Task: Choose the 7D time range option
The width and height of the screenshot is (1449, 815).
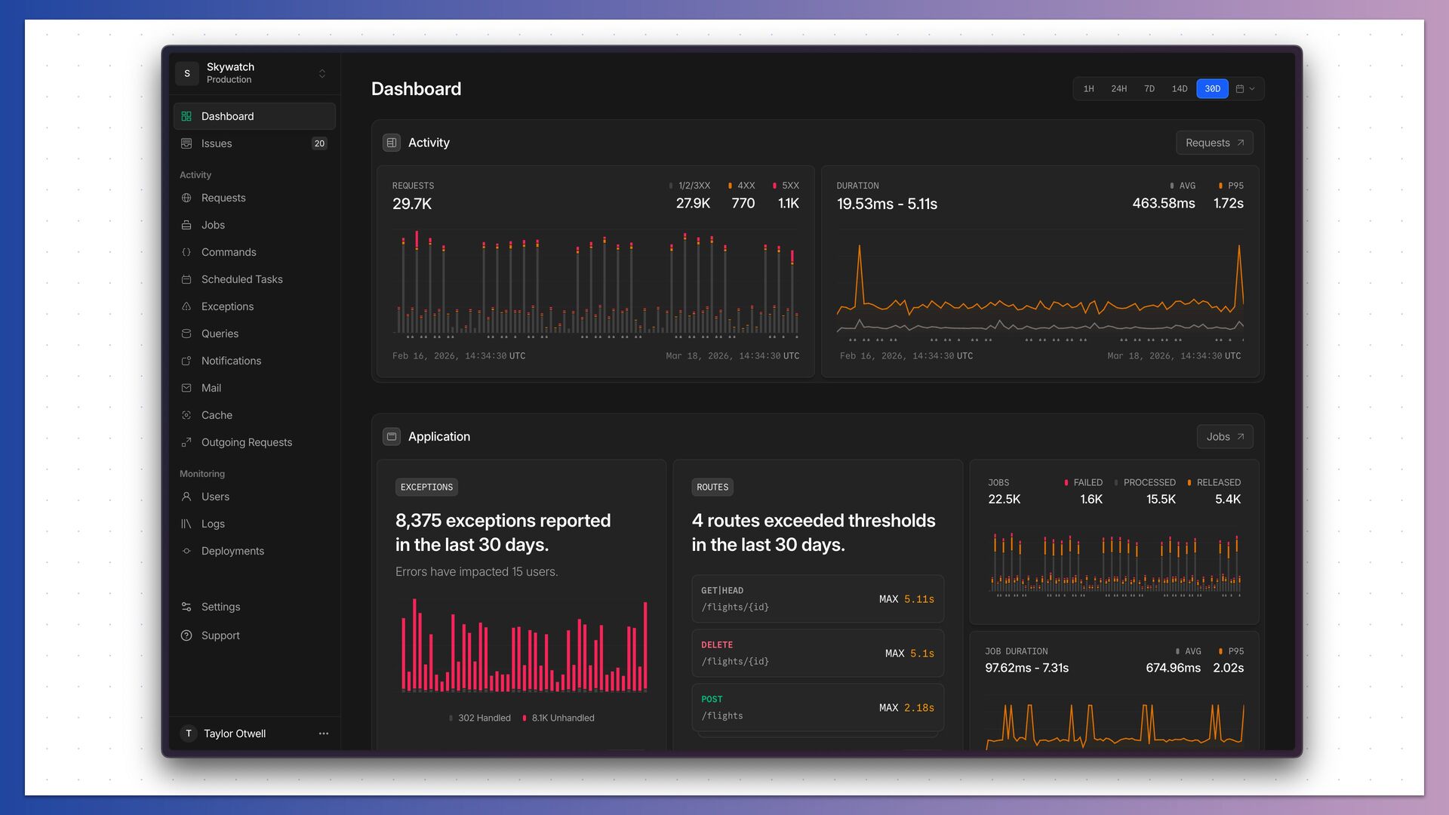Action: pyautogui.click(x=1149, y=89)
